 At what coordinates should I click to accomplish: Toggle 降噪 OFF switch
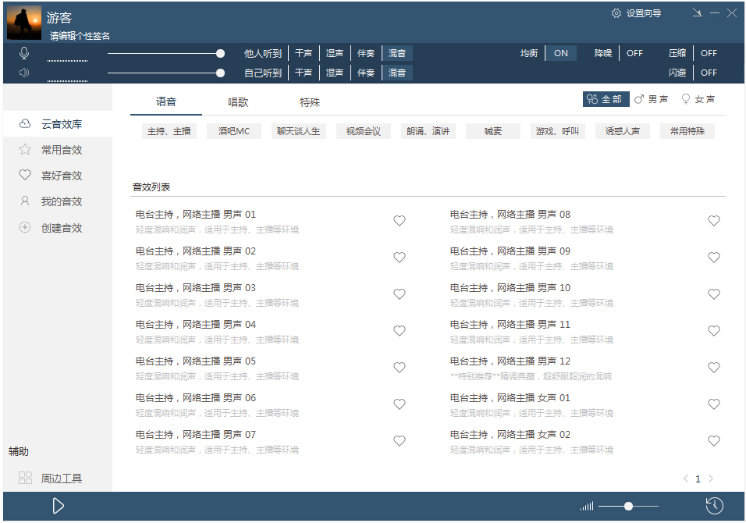pyautogui.click(x=634, y=53)
